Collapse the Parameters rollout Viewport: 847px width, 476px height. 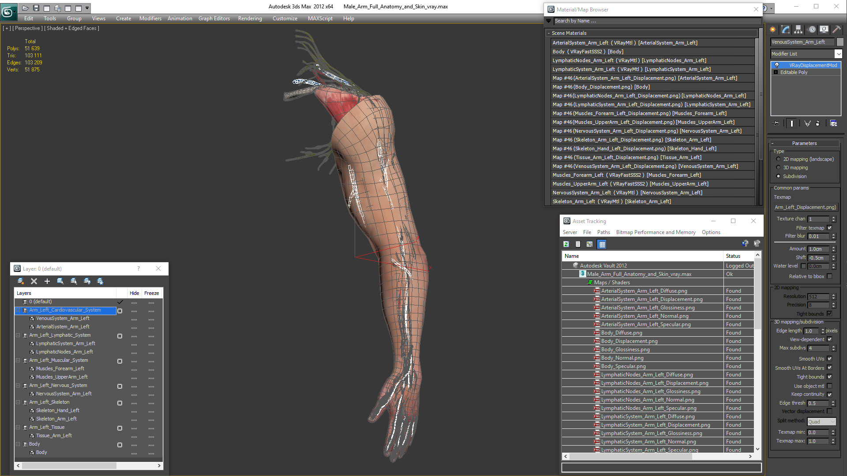point(804,143)
